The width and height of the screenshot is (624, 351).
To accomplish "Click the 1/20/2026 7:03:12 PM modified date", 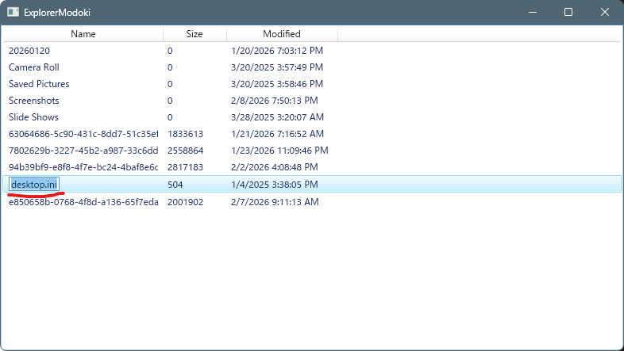I will [276, 51].
